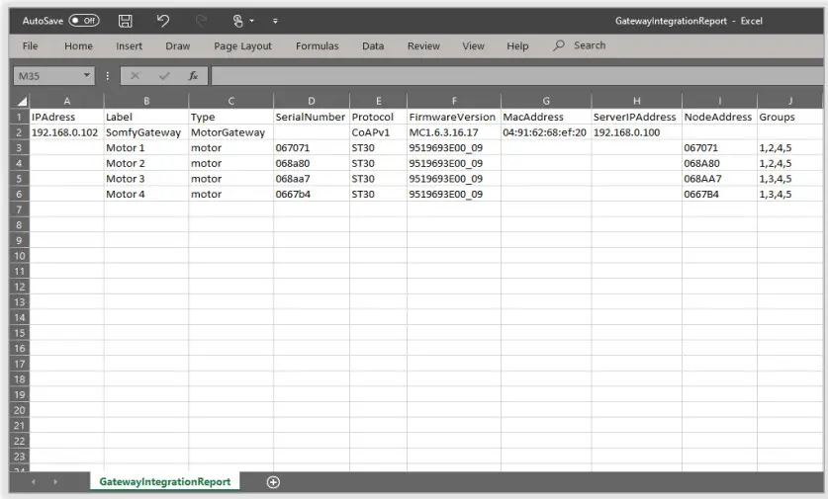This screenshot has width=828, height=499.
Task: Select the Formulas ribbon tab
Action: 317,45
